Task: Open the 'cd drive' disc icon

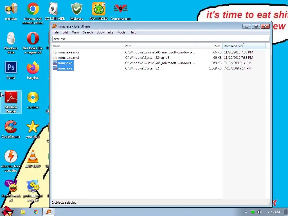Action: coord(33,100)
